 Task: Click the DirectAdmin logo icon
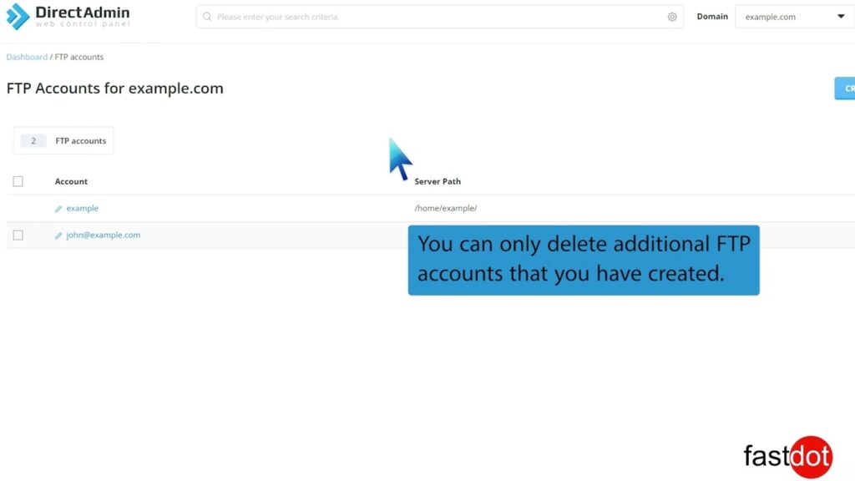tap(18, 17)
